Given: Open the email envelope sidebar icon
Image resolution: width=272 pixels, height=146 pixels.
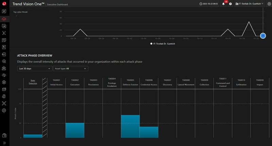Looking at the screenshot, I should pos(4,89).
